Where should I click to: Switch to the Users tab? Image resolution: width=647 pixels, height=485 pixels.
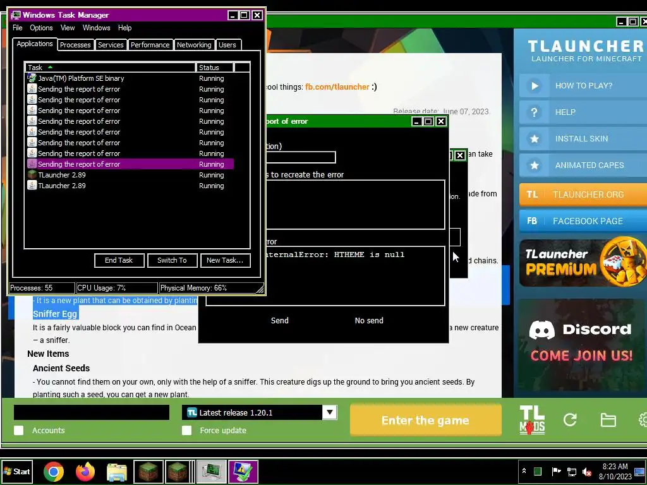[227, 45]
